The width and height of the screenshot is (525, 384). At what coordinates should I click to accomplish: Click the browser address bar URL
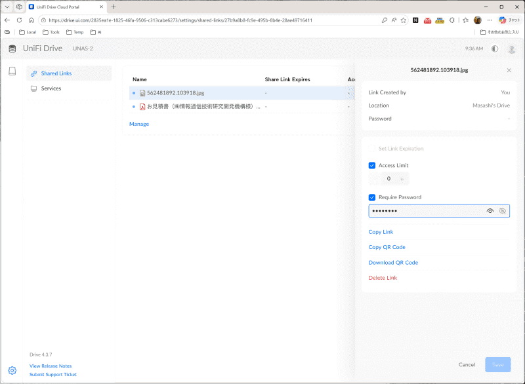click(x=180, y=20)
